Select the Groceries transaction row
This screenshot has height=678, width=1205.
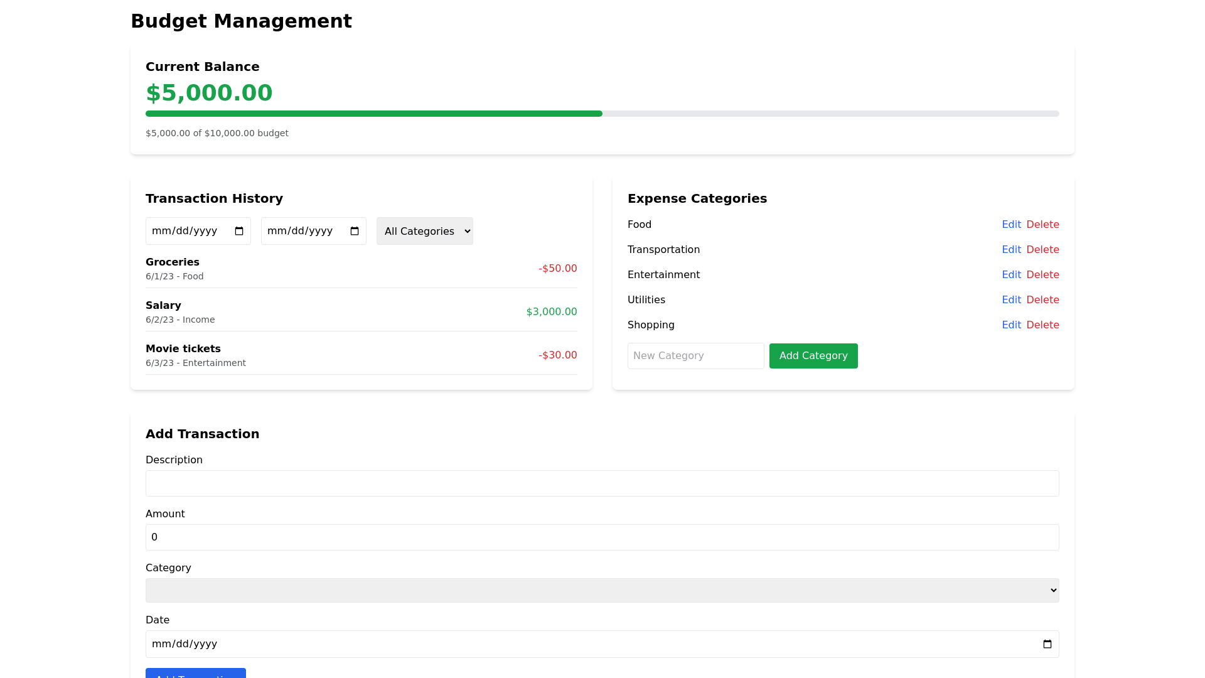pos(361,269)
